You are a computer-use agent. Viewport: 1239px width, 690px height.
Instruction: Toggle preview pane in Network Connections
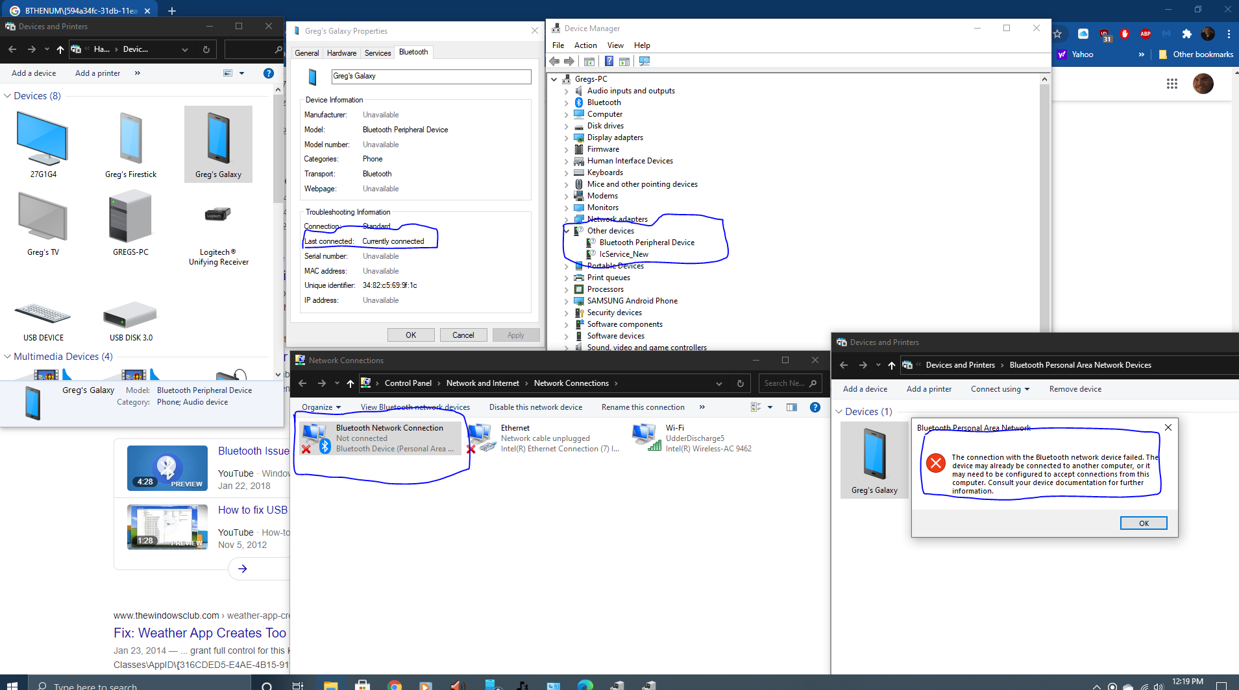coord(792,407)
